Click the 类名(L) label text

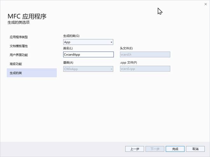tap(68, 48)
